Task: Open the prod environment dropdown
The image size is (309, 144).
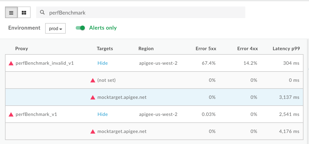Action: coord(55,29)
